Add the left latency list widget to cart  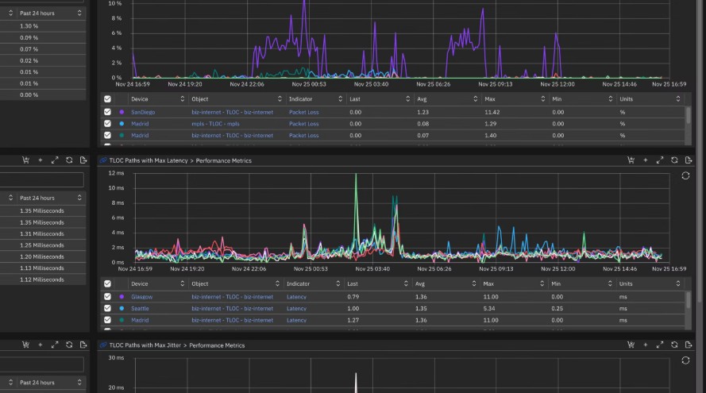click(26, 160)
